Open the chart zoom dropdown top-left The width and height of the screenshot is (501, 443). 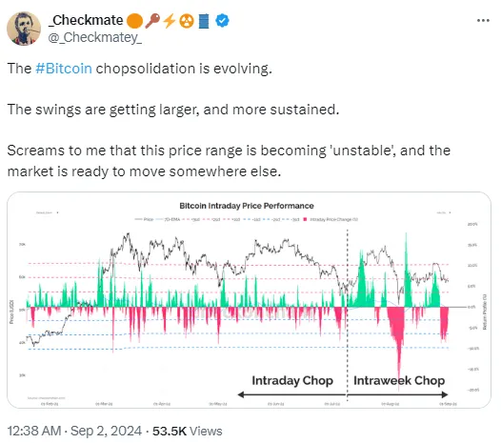click(x=47, y=212)
